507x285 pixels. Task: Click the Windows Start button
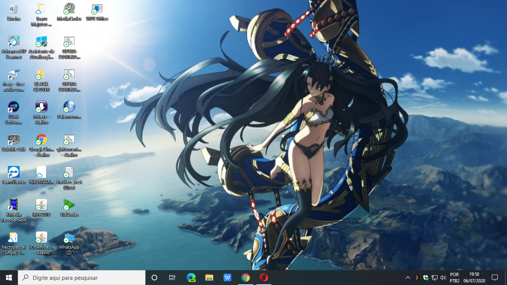click(x=9, y=278)
